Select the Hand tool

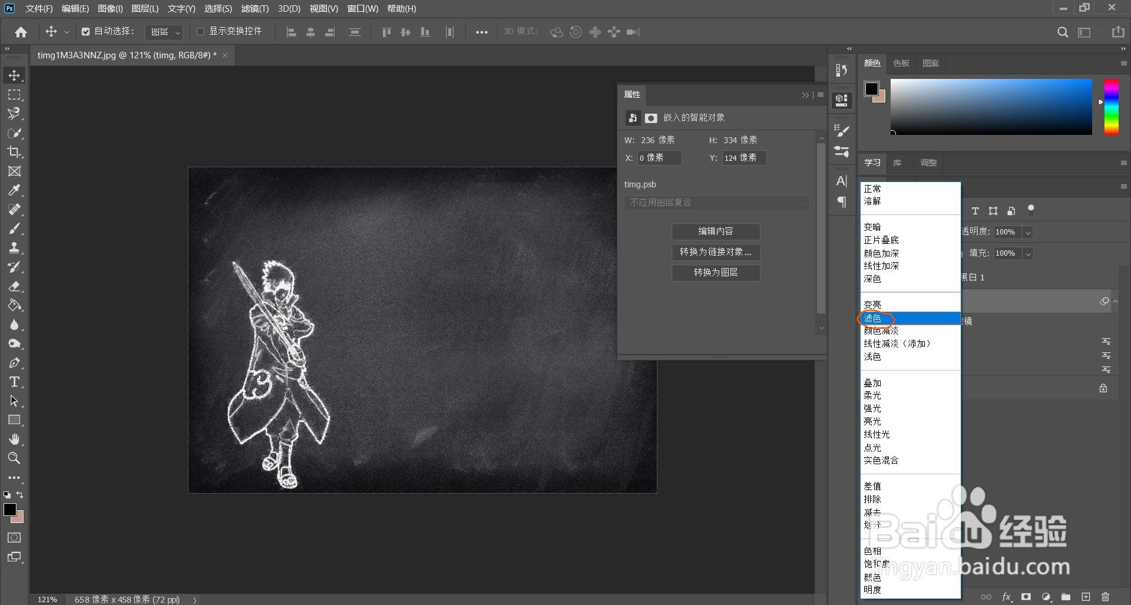pos(14,439)
